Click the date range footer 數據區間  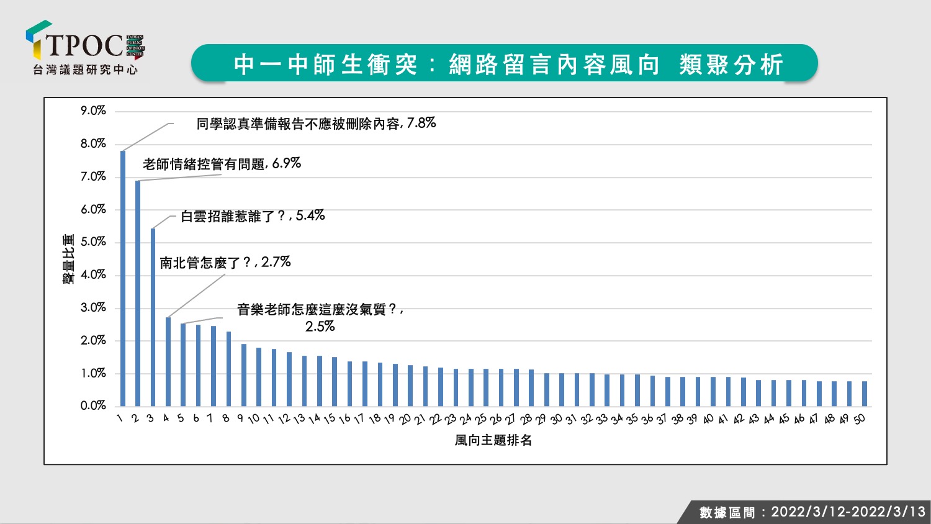pyautogui.click(x=812, y=512)
